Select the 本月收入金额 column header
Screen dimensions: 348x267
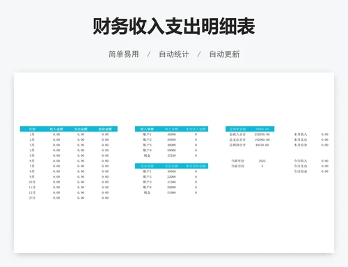pos(196,129)
